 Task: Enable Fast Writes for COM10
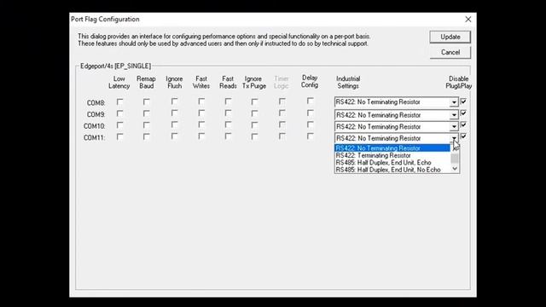click(x=201, y=125)
